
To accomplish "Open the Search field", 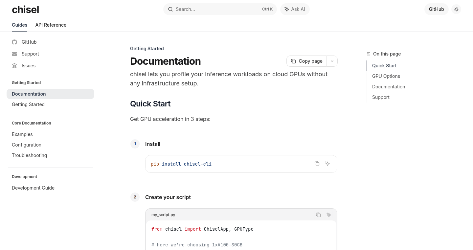I will pyautogui.click(x=220, y=9).
